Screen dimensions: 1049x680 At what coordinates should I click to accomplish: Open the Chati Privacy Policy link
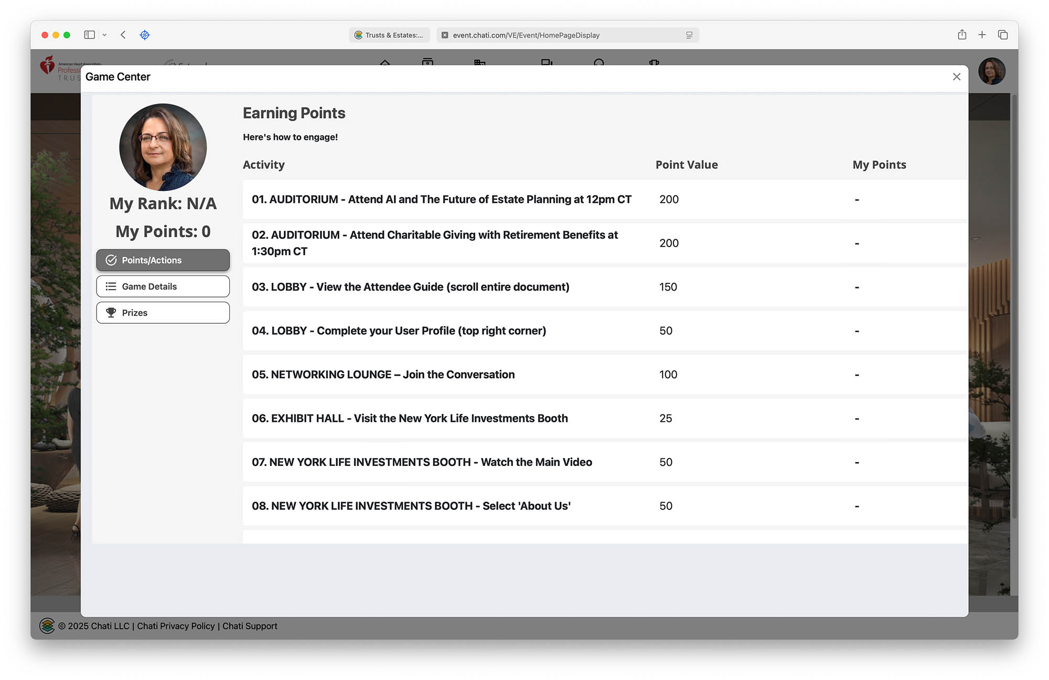point(176,626)
